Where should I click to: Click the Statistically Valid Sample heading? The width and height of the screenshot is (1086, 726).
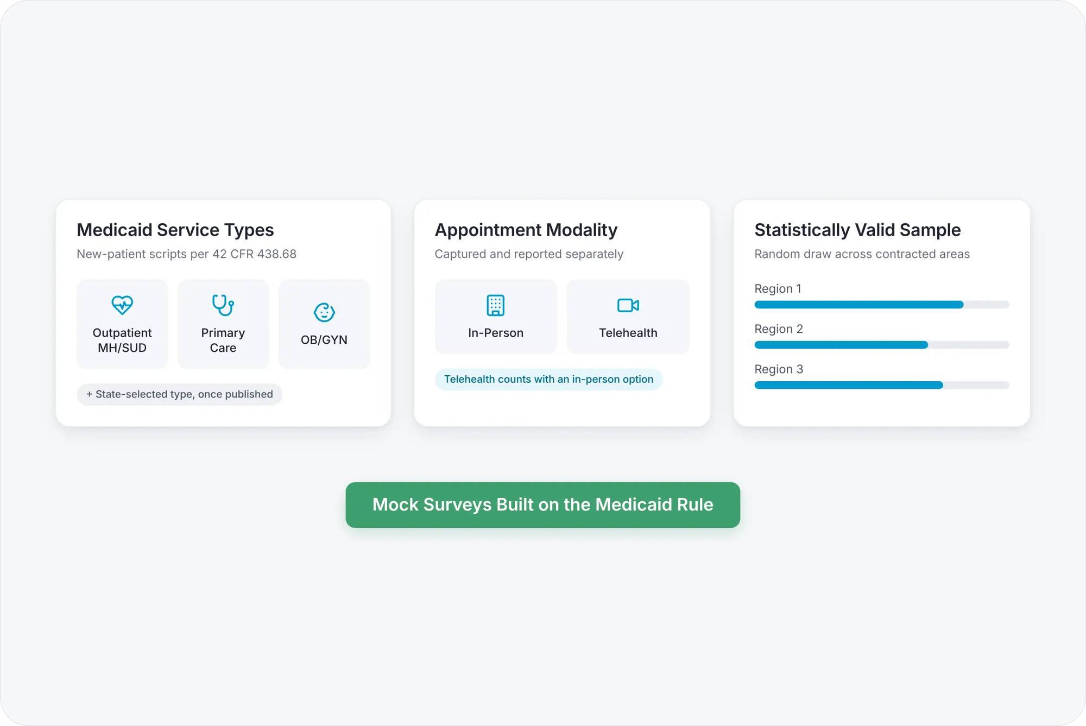tap(857, 230)
